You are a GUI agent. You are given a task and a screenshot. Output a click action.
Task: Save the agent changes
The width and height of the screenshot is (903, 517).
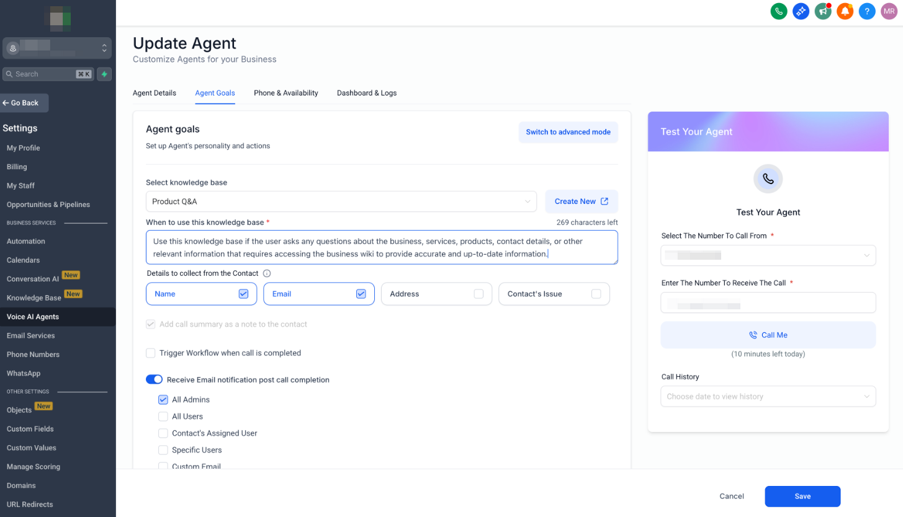point(802,496)
